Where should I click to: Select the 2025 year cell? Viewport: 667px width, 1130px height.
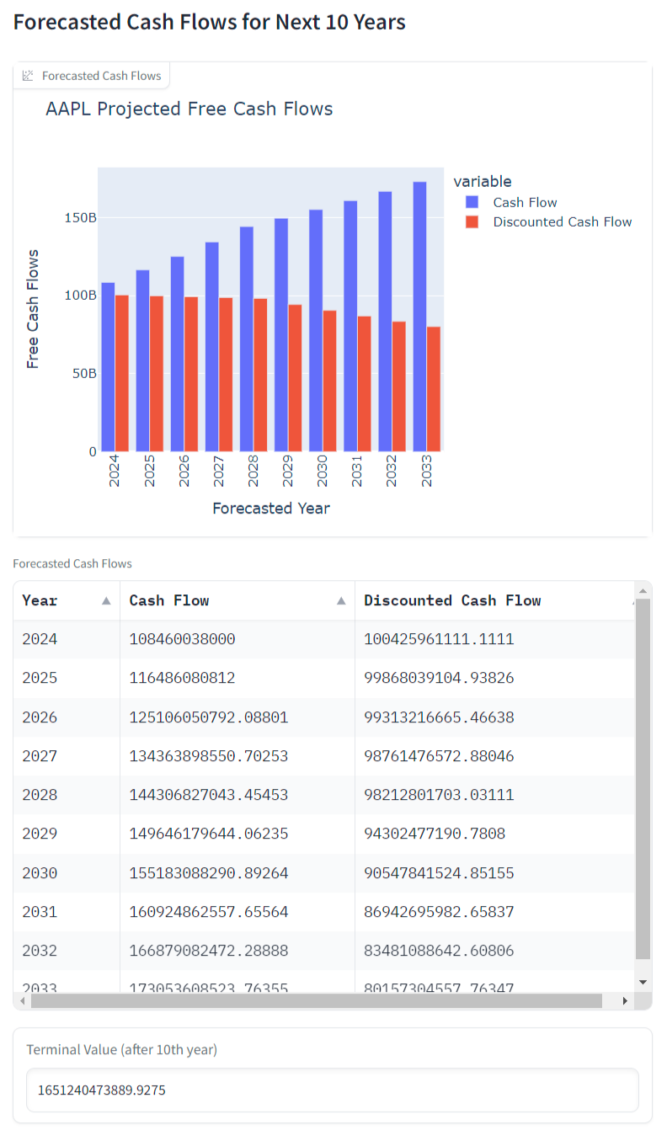pos(67,679)
